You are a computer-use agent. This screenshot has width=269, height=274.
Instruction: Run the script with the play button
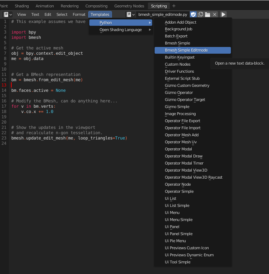pyautogui.click(x=223, y=14)
